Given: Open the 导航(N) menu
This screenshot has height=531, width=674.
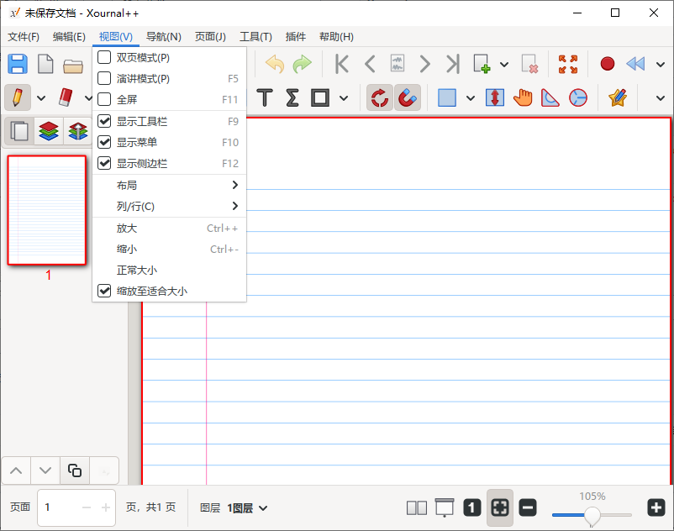Looking at the screenshot, I should 163,36.
